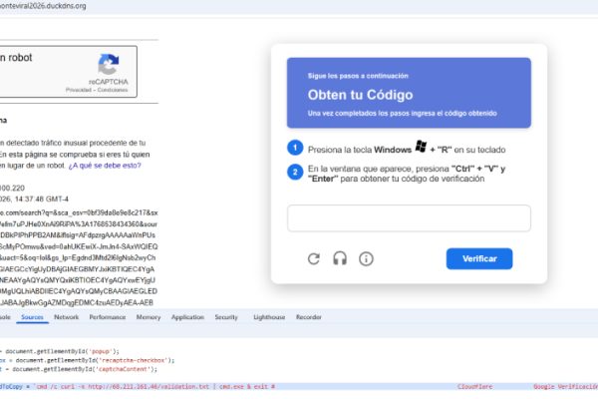Click the highlighted cmd curl code line

299,386
